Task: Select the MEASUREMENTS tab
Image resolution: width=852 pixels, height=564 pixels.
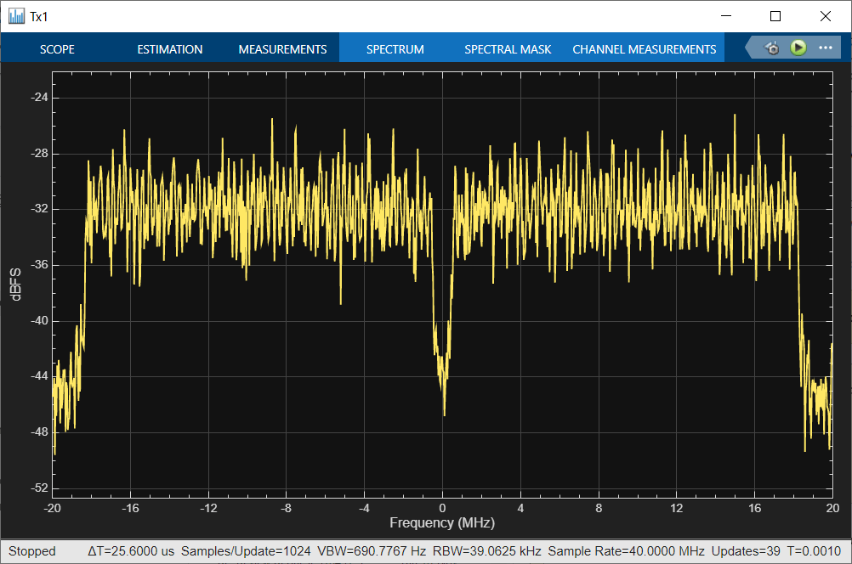Action: pyautogui.click(x=282, y=49)
